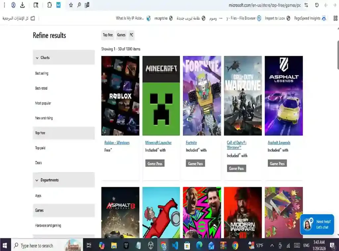This screenshot has height=251, width=339.
Task: Click the browser profile account icon
Action: [x=13, y=5]
